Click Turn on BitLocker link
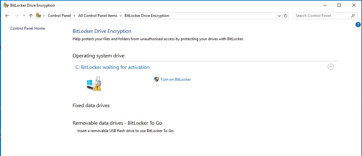Image resolution: width=362 pixels, height=156 pixels. pos(176,79)
